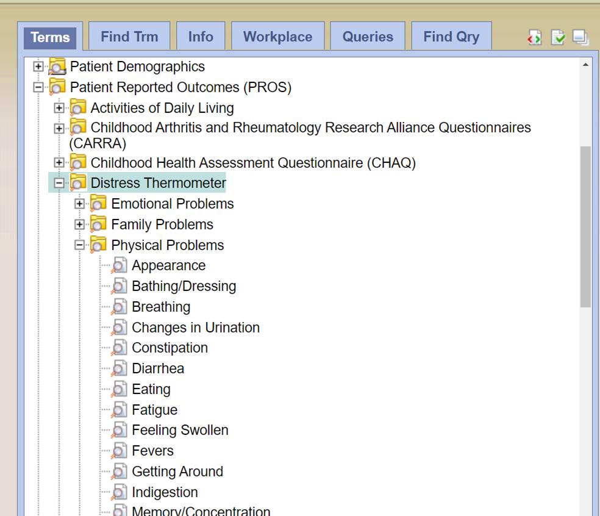Click the term icon beside Diarrhea
600x516 pixels.
click(120, 369)
